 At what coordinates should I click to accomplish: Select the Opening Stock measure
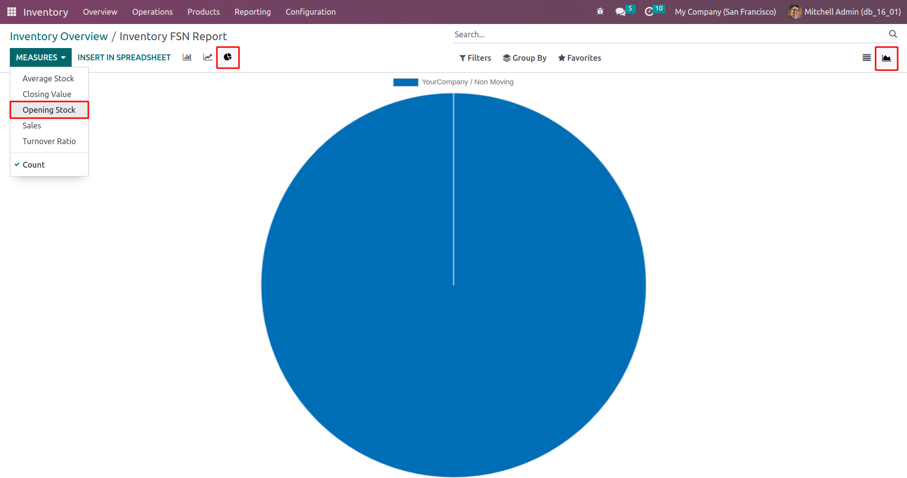(49, 110)
